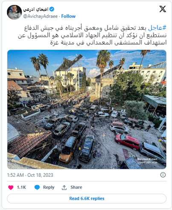Viewport: 172px width, 210px height.
Task: Click the blue reply bubble icon
Action: point(37,187)
